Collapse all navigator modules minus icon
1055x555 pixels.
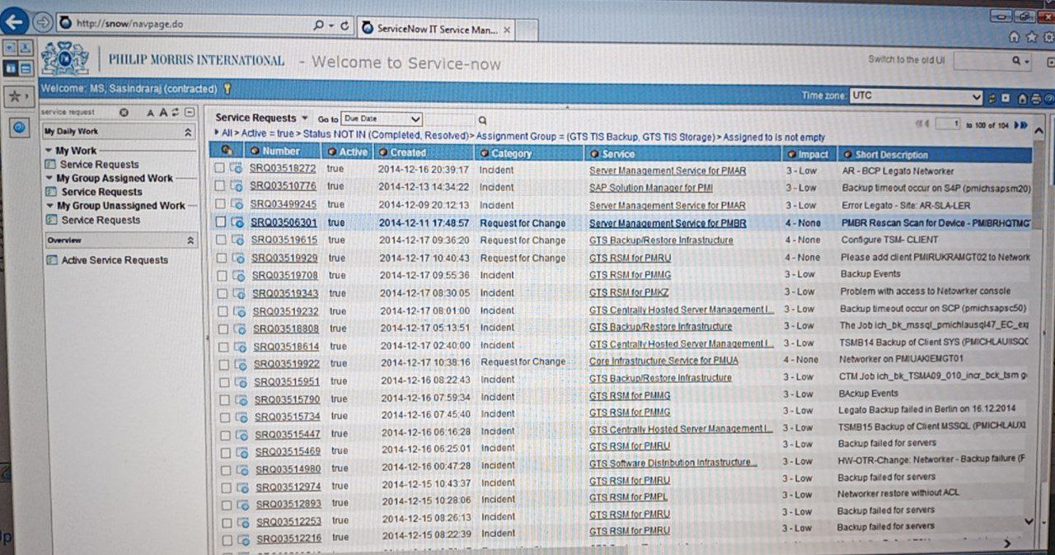[x=190, y=113]
